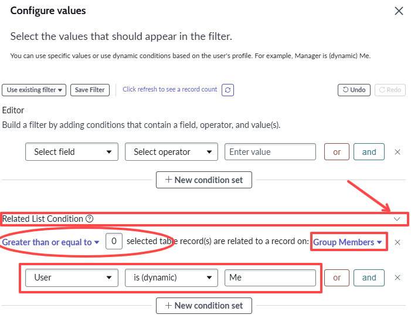Open the Group Members table dropdown
Image resolution: width=411 pixels, height=328 pixels.
(x=347, y=242)
